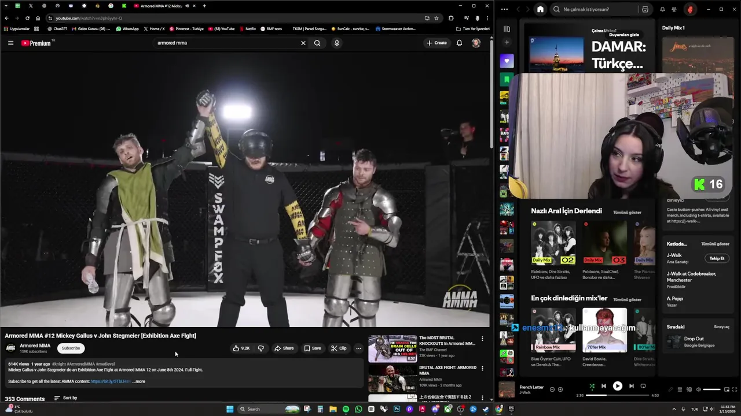The height and width of the screenshot is (416, 741).
Task: Open Spotify browse icon in search bar
Action: pos(645,9)
